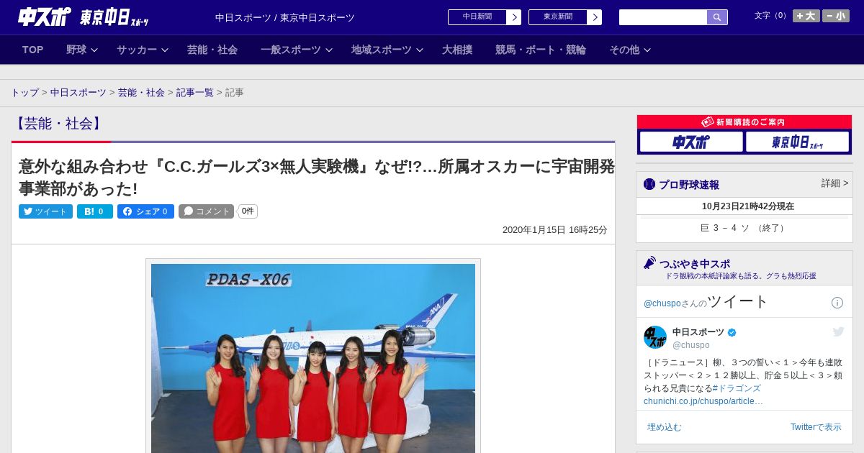Click Twitterで表示 link

click(816, 427)
